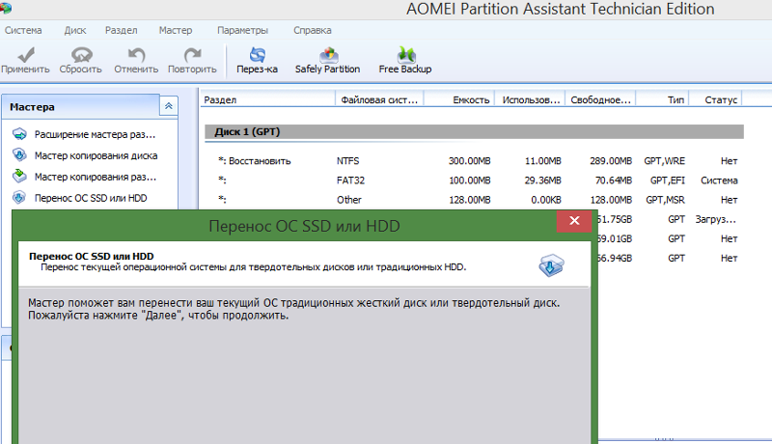Click the Система status cell

[719, 180]
